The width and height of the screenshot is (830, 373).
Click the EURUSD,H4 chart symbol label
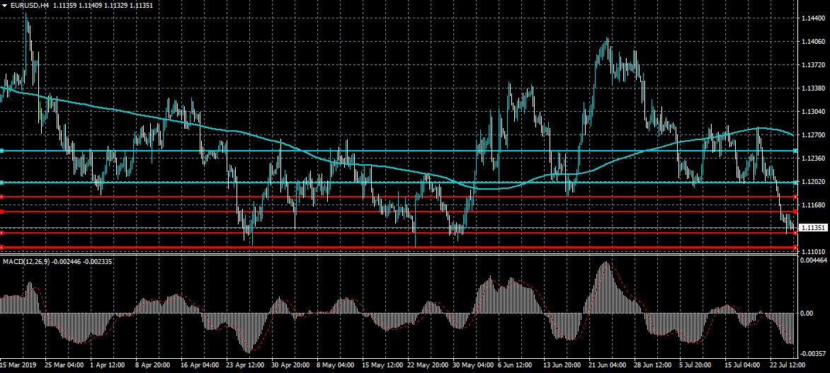(x=30, y=5)
